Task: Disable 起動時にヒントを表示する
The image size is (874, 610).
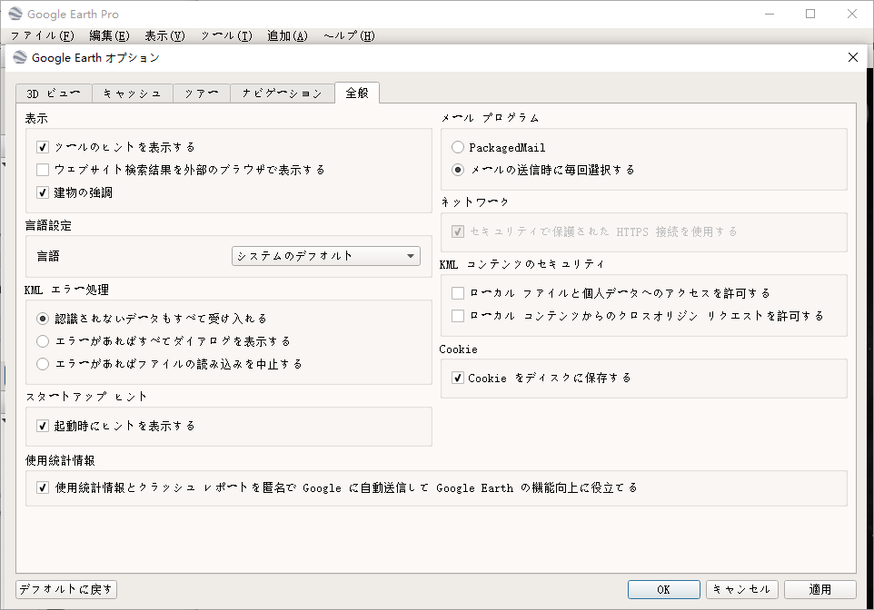Action: 42,425
